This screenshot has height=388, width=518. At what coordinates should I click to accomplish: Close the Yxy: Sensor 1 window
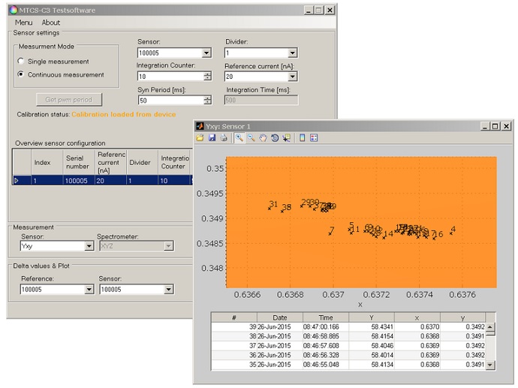point(506,126)
